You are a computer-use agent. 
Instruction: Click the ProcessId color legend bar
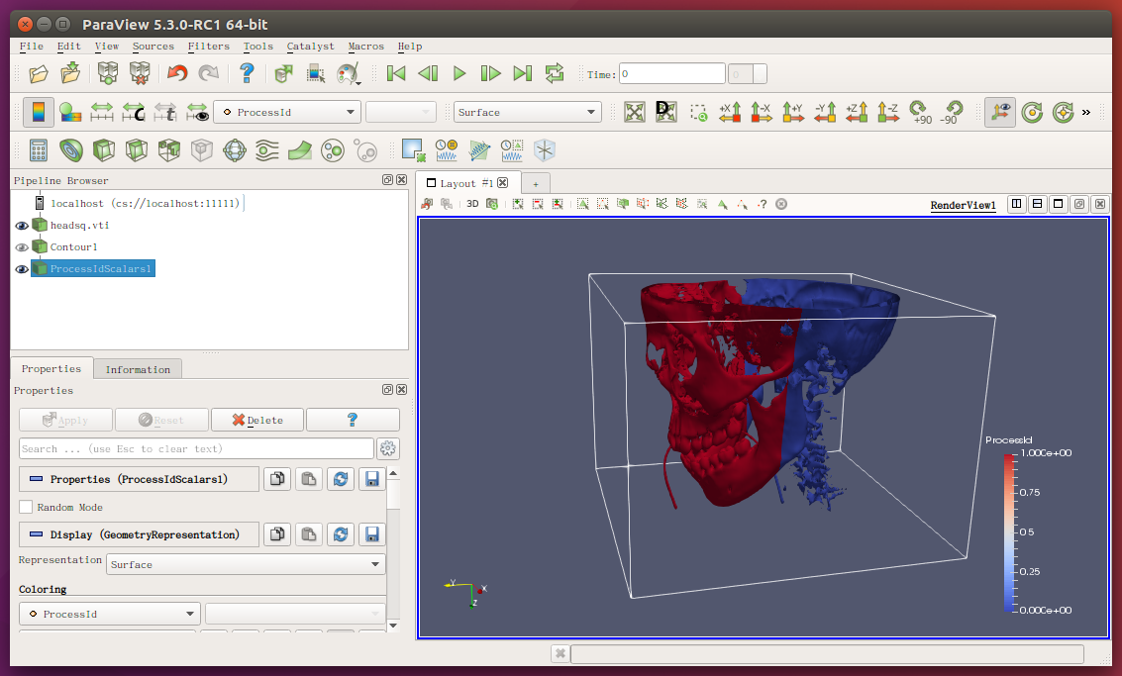(1009, 531)
